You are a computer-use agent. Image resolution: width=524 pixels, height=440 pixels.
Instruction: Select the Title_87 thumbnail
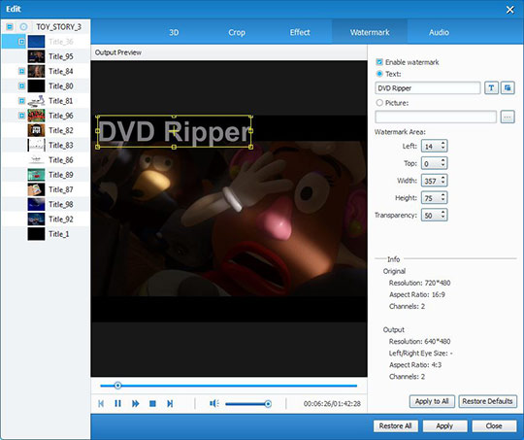pos(36,189)
